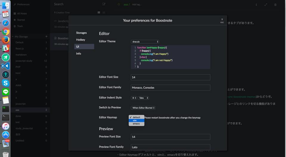The image size is (286, 157).
Task: Open LINE from the dock
Action: tap(5, 92)
